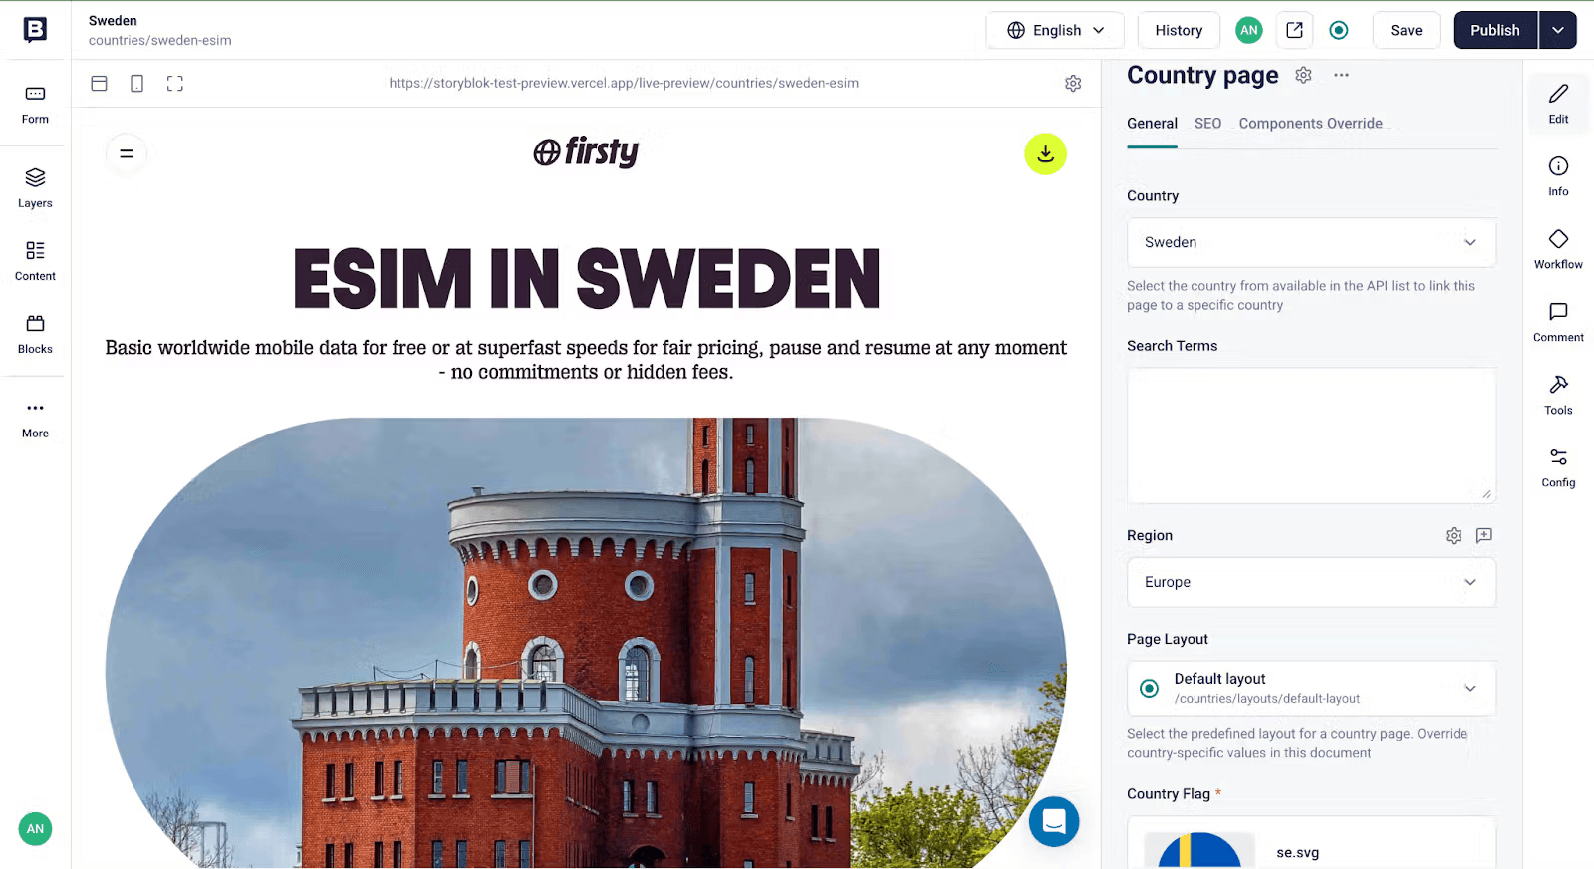Switch to the SEO tab

pyautogui.click(x=1207, y=124)
